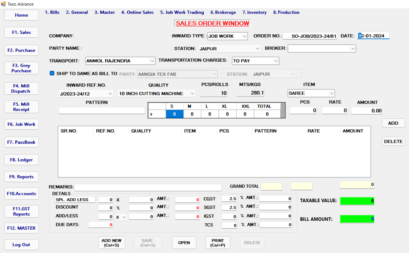Image resolution: width=409 pixels, height=253 pixels.
Task: Toggle Ship To Same As Bill To checkbox
Action: (52, 73)
